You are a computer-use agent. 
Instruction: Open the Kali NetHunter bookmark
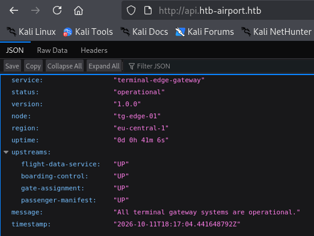click(277, 32)
